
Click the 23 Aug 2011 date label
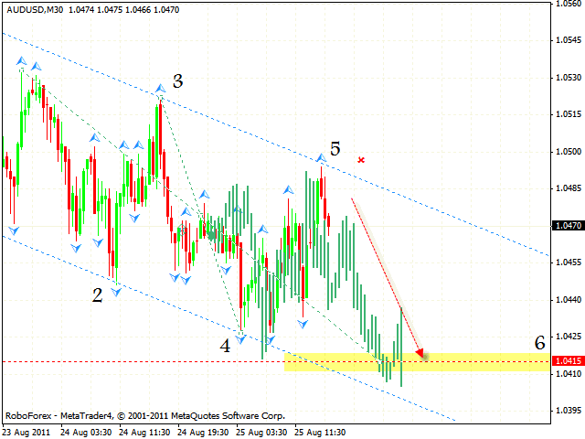tap(27, 433)
